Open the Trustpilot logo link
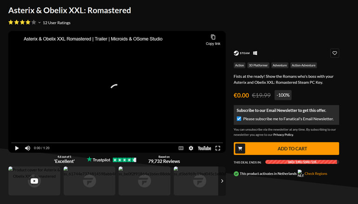The height and width of the screenshot is (204, 358). 99,159
